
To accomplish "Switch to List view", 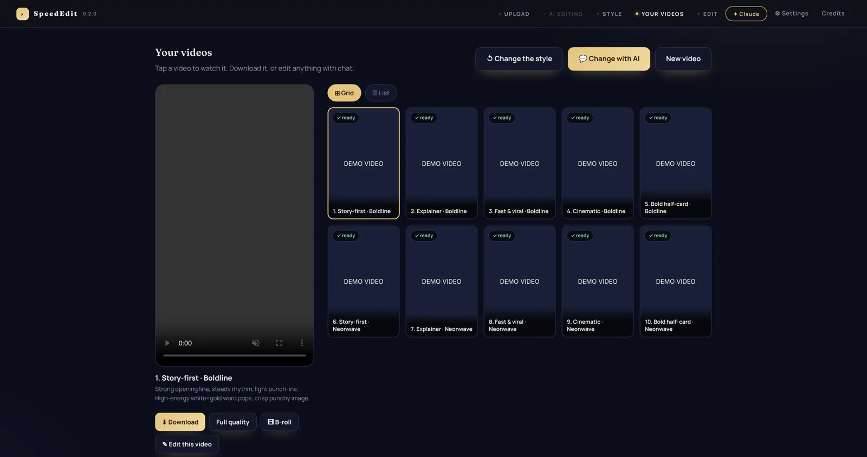I will point(381,93).
